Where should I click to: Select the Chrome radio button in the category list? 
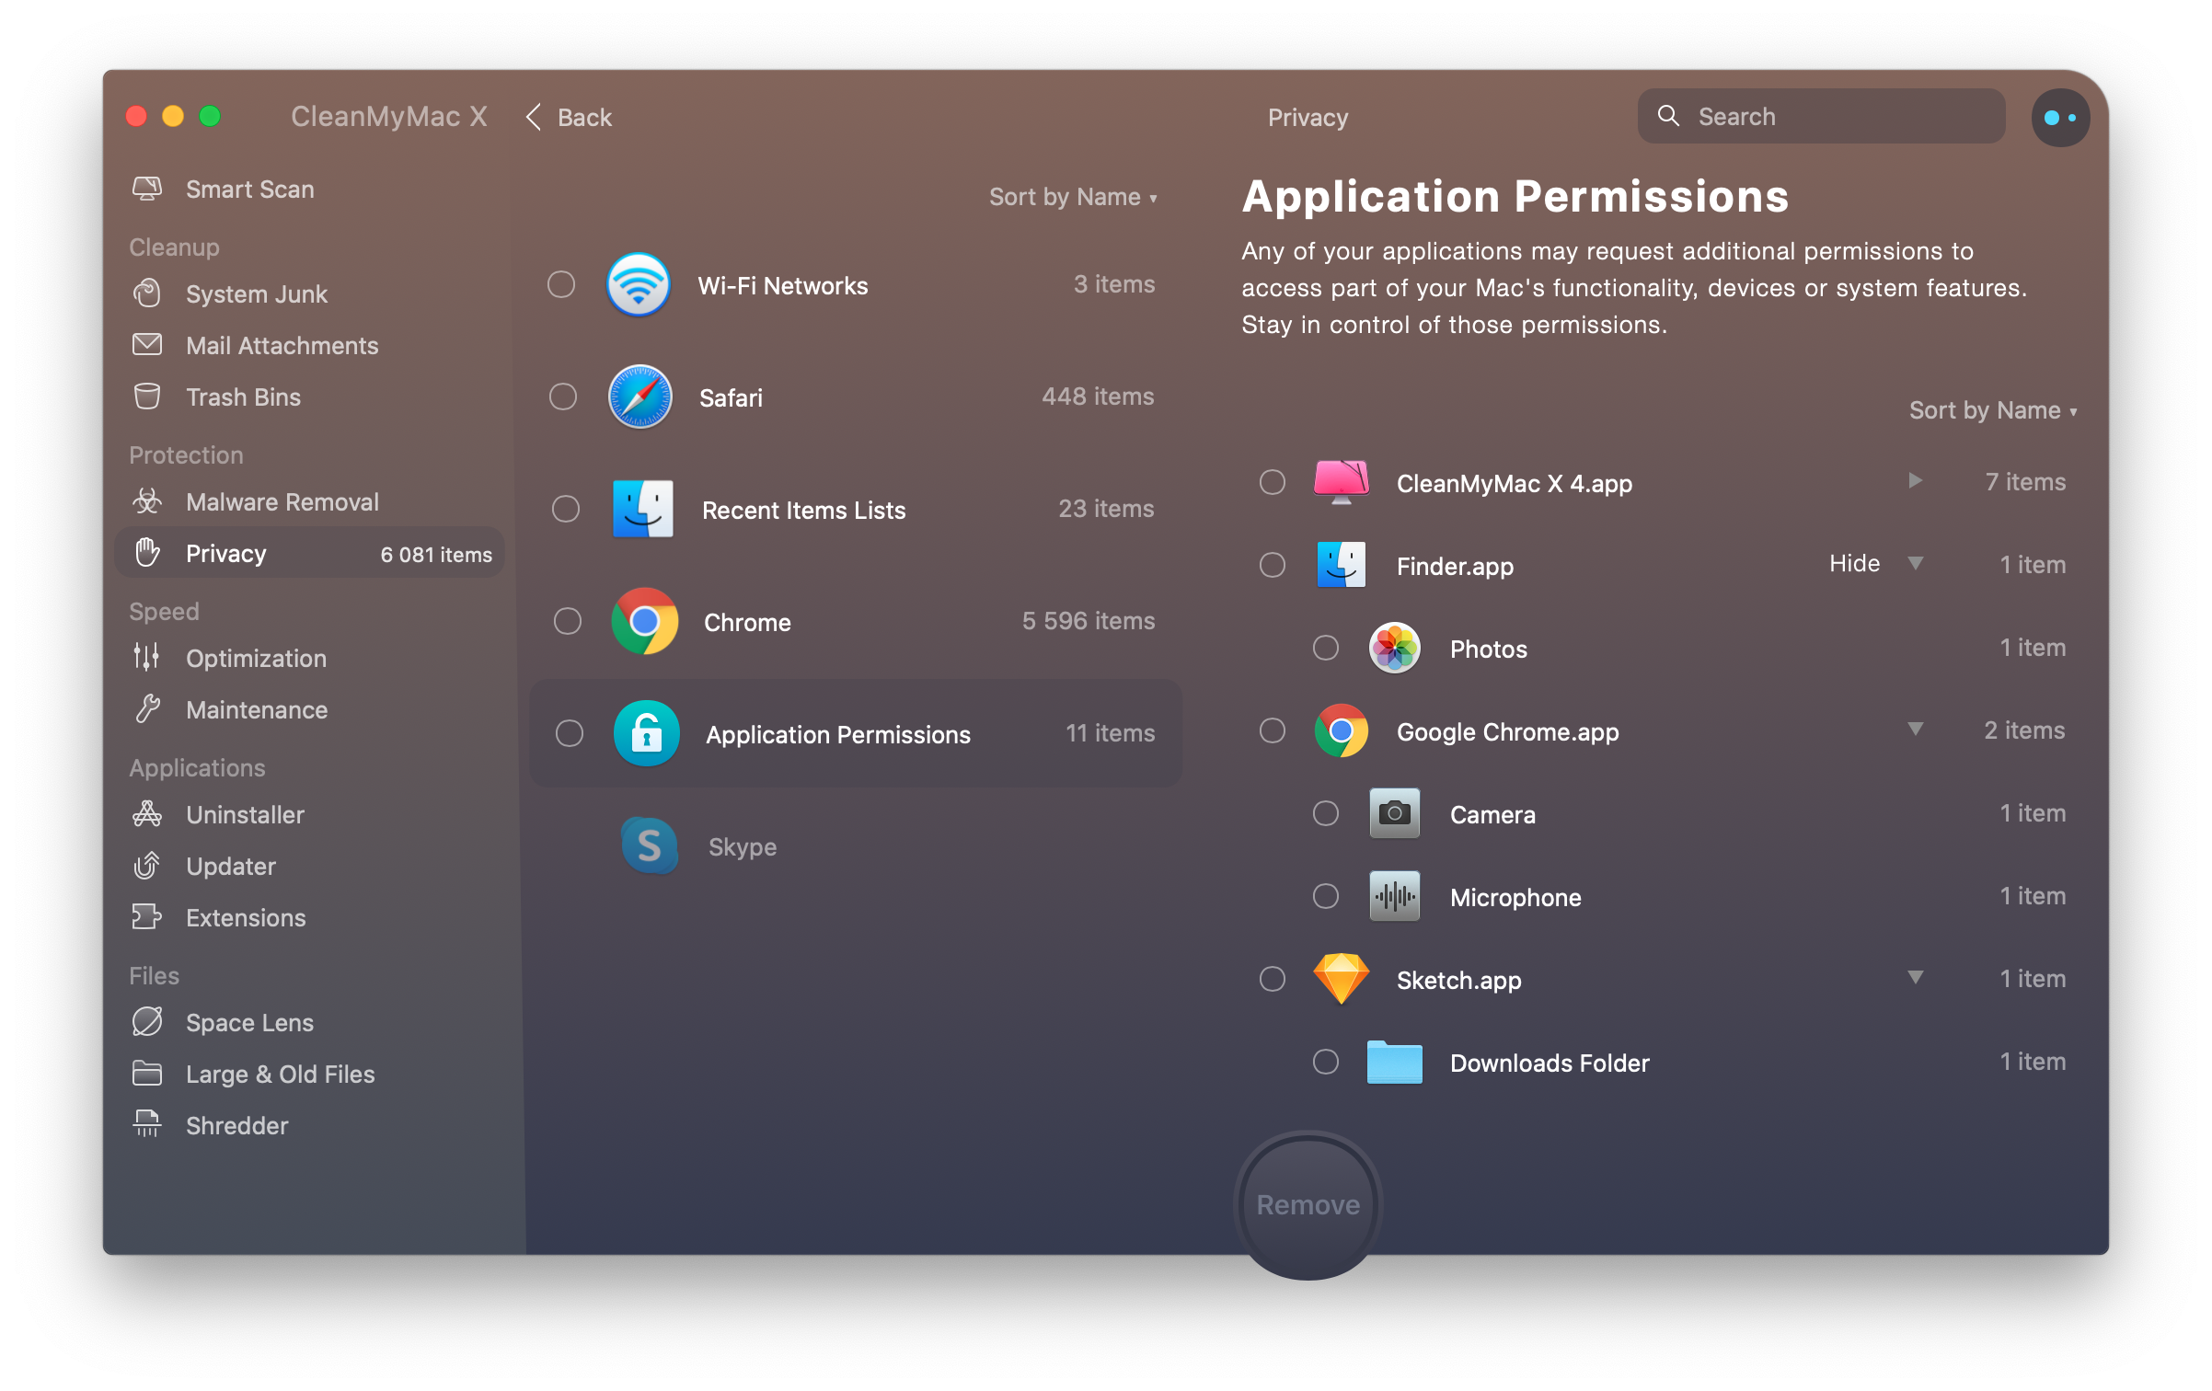point(568,621)
